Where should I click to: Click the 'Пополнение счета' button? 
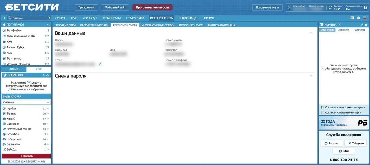pos(267,7)
